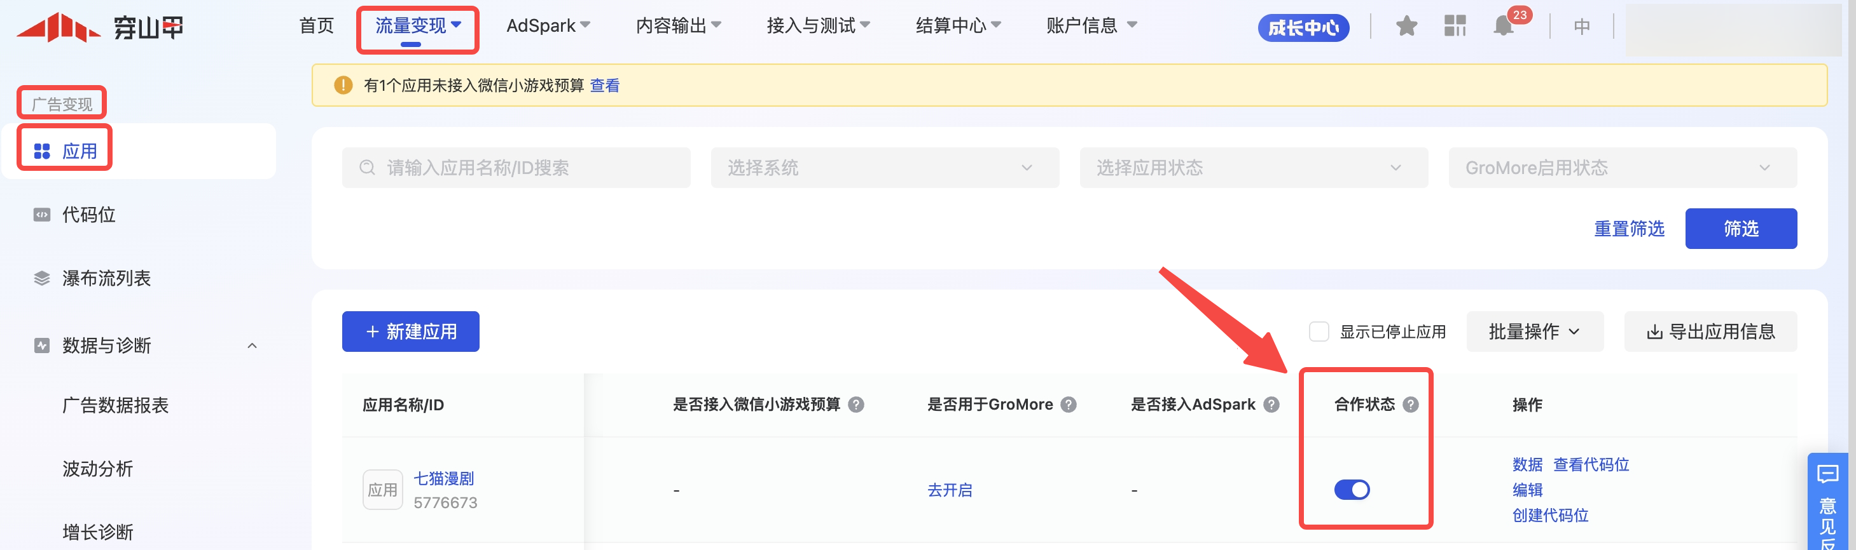The image size is (1856, 550).
Task: Open the 选择应用状态 dropdown
Action: click(1253, 168)
